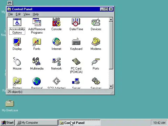Open the View menu
Image resolution: width=168 pixels, height=126 pixels.
pyautogui.click(x=27, y=14)
